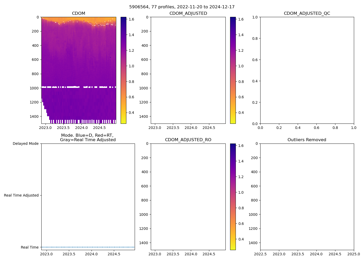Image resolution: width=364 pixels, height=260 pixels.
Task: Click the colorbar beside the CDOM_ADJUSTED plot
Action: pyautogui.click(x=233, y=70)
